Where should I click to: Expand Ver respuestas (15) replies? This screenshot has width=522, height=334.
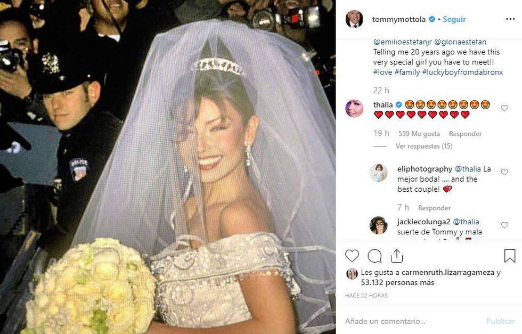[x=424, y=146]
